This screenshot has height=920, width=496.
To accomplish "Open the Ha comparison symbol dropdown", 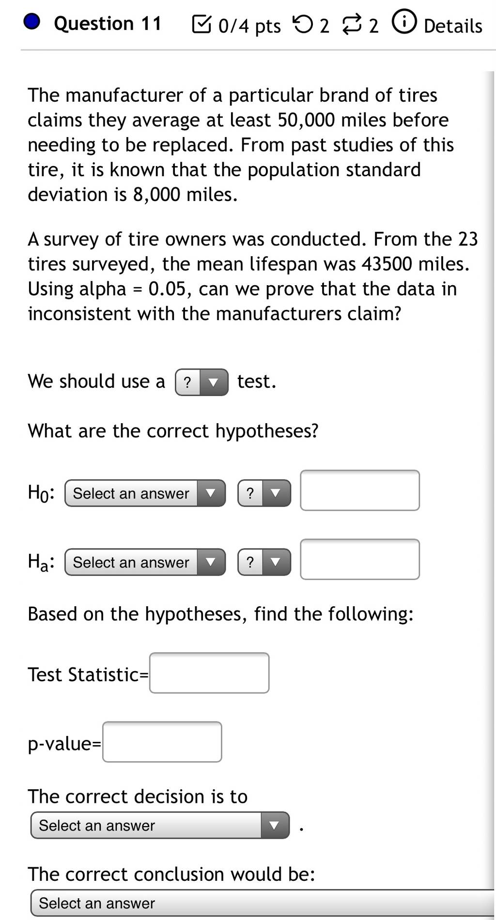I will (x=264, y=562).
